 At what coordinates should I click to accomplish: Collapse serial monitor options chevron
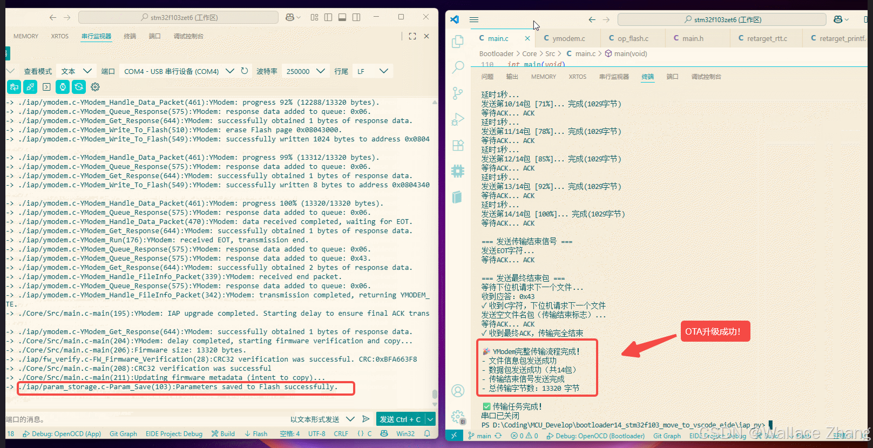[x=10, y=71]
